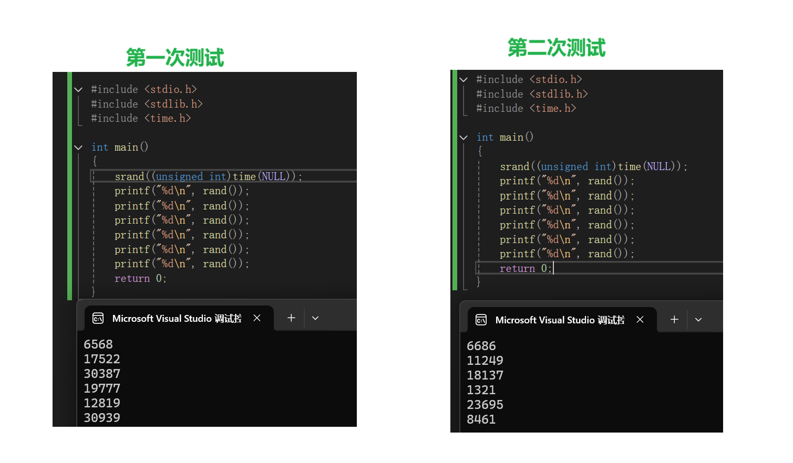Image resolution: width=793 pixels, height=463 pixels.
Task: Click 'int main()' in the right editor
Action: (x=505, y=138)
